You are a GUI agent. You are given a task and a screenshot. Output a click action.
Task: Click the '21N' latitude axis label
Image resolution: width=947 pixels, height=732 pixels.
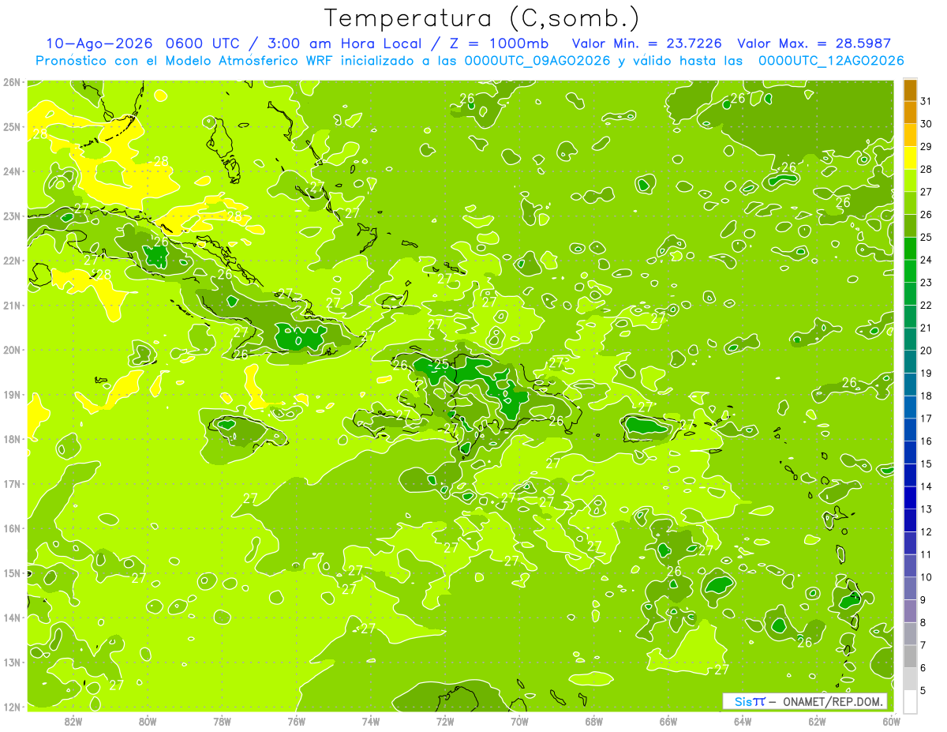point(11,306)
